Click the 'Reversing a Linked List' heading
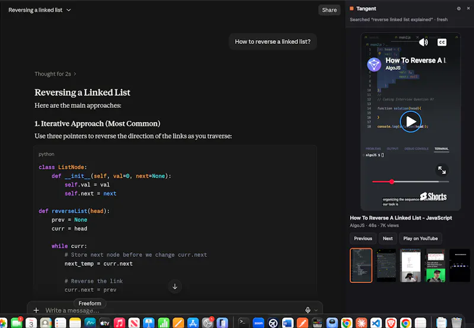This screenshot has width=474, height=328. tap(82, 92)
